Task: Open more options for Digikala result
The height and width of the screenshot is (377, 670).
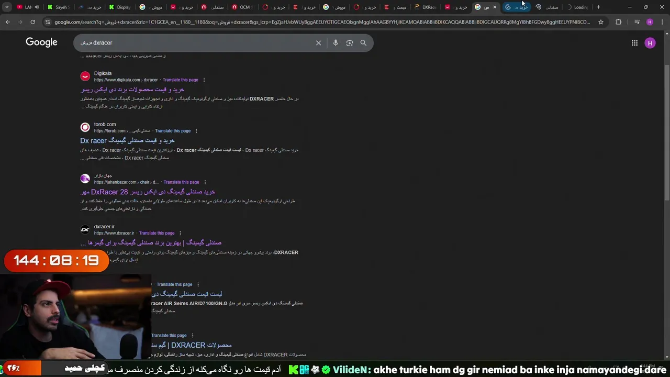Action: (204, 80)
